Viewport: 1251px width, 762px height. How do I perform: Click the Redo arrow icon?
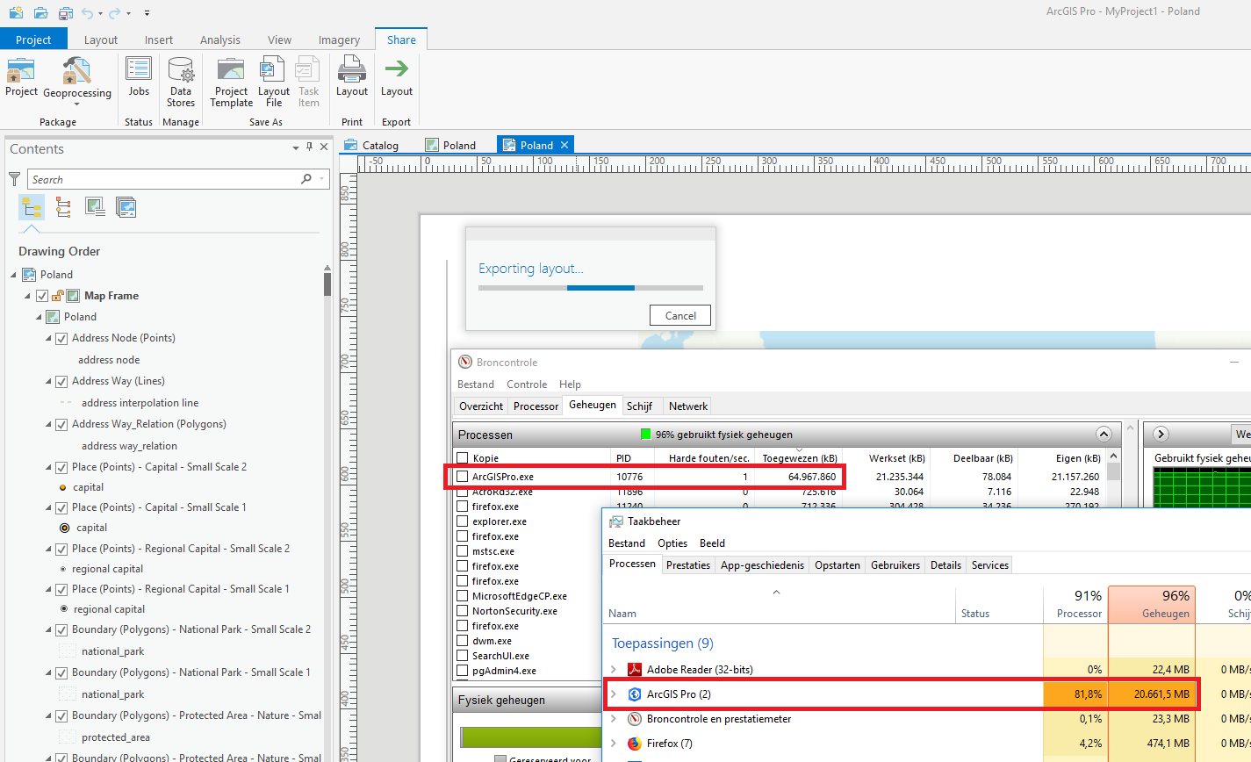pos(115,13)
